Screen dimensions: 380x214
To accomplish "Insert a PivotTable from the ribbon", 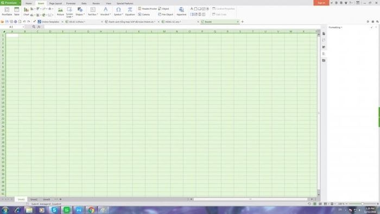I will click(x=7, y=11).
